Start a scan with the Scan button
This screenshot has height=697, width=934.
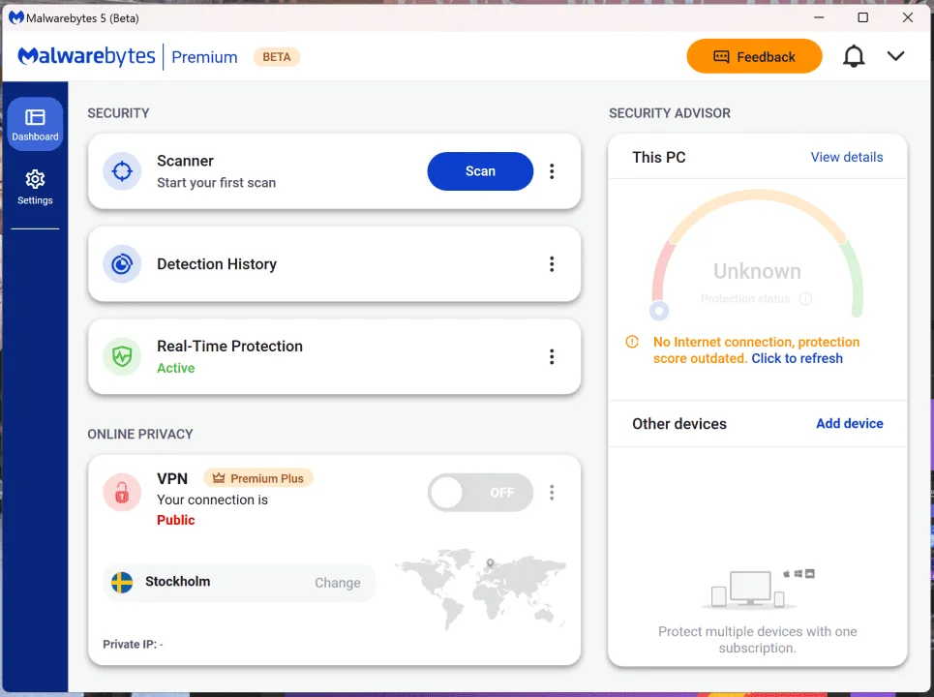(x=480, y=171)
